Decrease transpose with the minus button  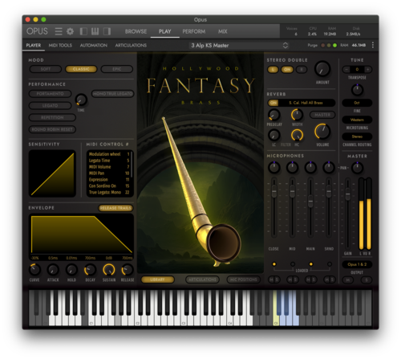(346, 69)
